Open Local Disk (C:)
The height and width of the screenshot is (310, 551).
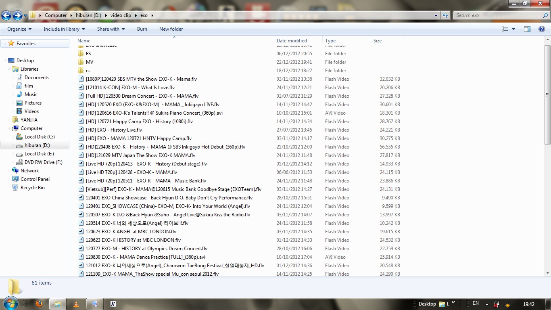pyautogui.click(x=40, y=137)
